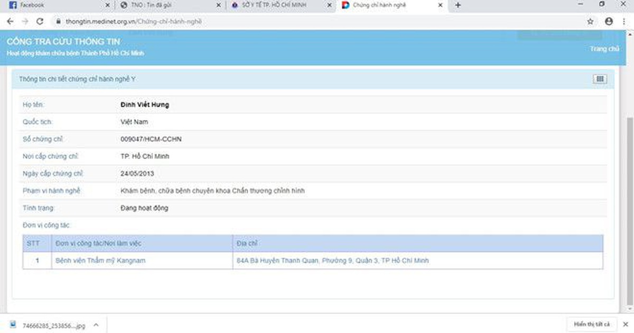
Task: Click the browser forward arrow
Action: 24,22
